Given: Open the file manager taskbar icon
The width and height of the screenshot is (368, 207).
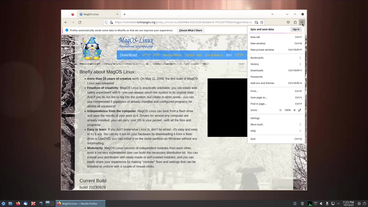Looking at the screenshot, I should pyautogui.click(x=10, y=204).
